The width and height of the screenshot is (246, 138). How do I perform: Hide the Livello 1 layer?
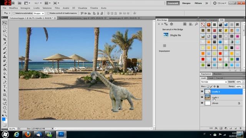click(x=202, y=97)
